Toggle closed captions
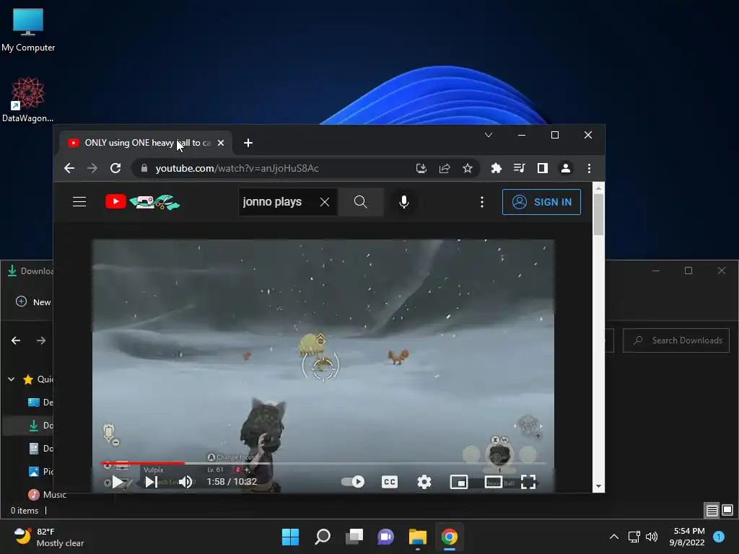739x554 pixels. (x=389, y=481)
